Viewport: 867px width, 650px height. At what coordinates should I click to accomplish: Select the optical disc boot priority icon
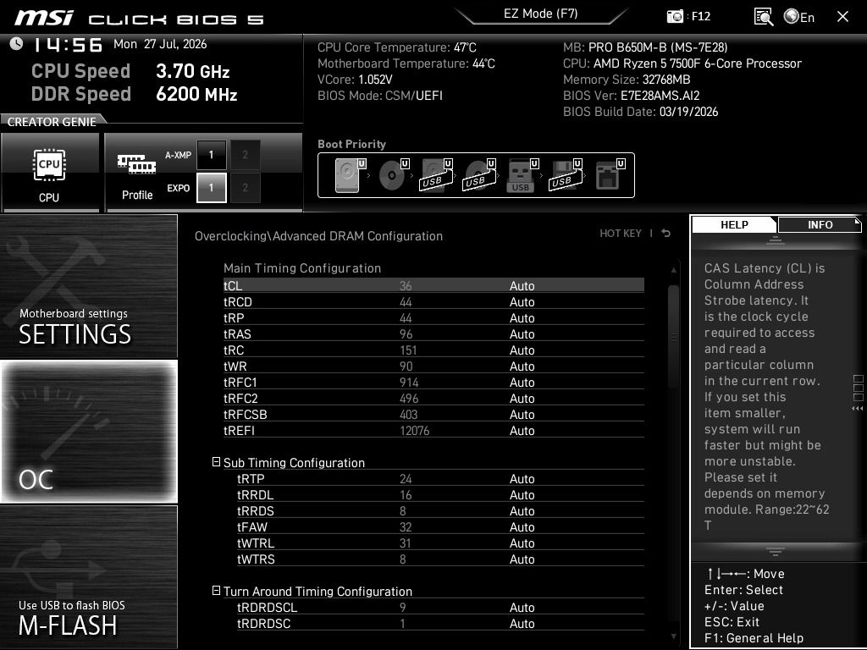click(393, 175)
